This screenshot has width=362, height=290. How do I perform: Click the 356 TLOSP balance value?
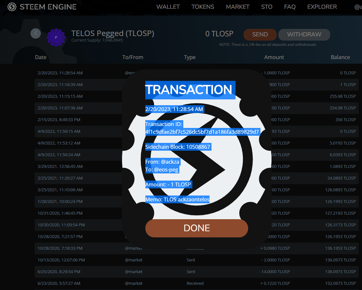point(345,120)
